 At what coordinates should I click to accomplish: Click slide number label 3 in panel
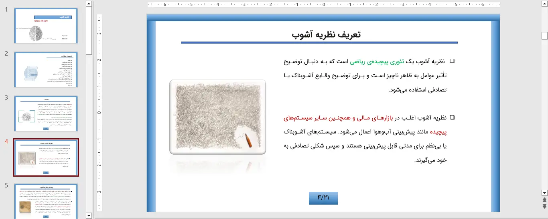tap(6, 97)
